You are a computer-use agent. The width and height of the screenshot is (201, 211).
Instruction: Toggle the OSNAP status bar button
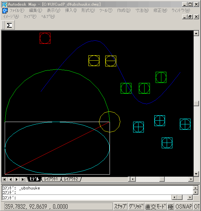(x=184, y=206)
